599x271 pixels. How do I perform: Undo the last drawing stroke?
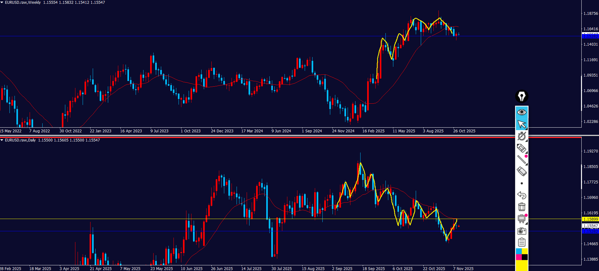tap(522, 195)
